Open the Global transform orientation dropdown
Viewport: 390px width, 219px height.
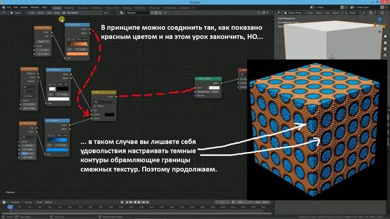coord(352,13)
